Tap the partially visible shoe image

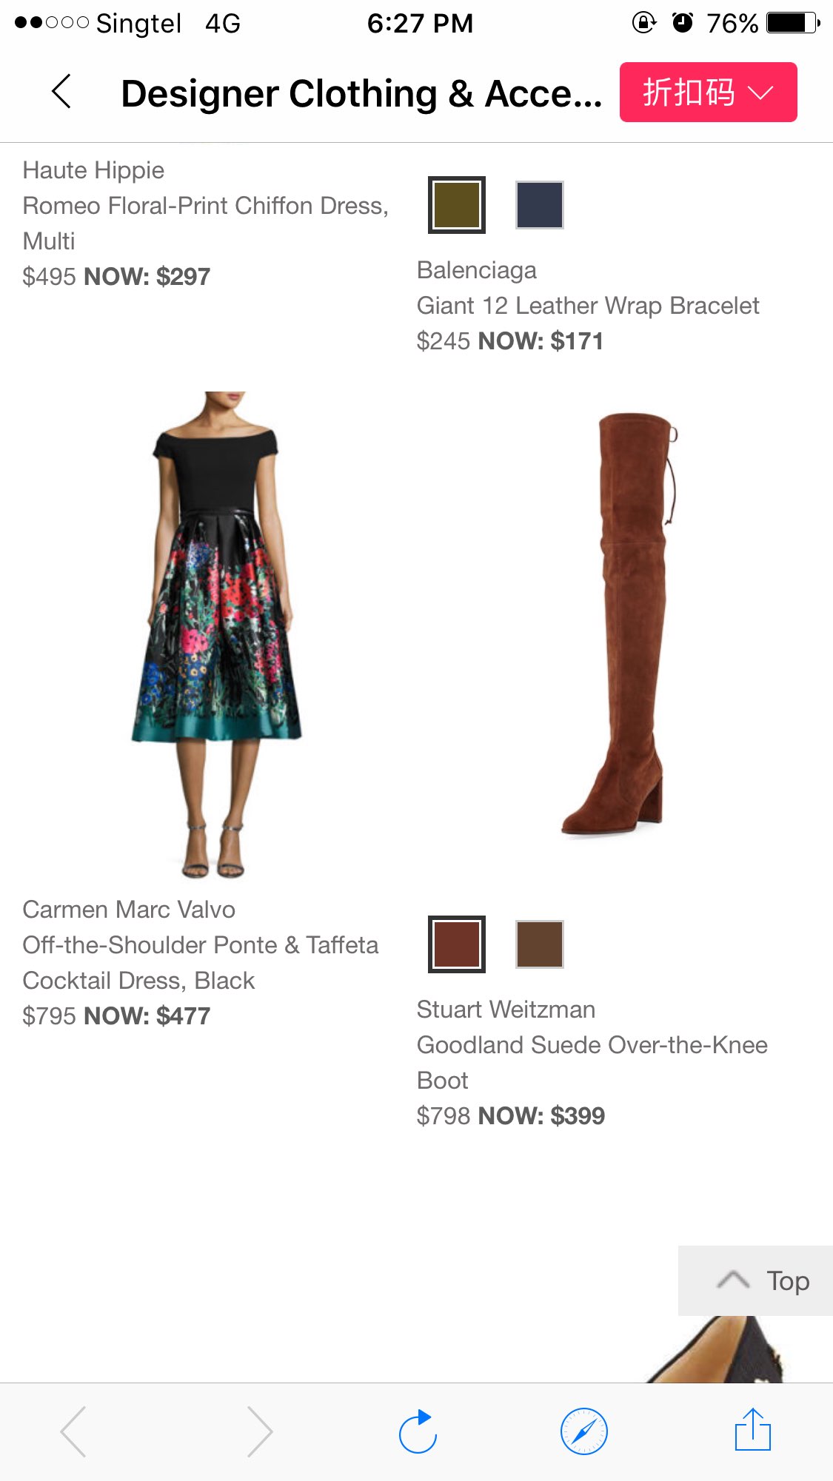(x=715, y=1349)
